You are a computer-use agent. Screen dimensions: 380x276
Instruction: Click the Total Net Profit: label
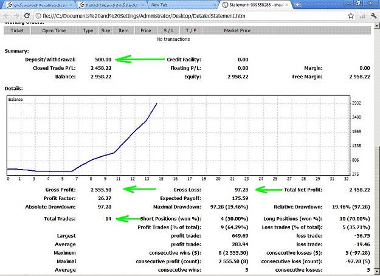pos(303,190)
